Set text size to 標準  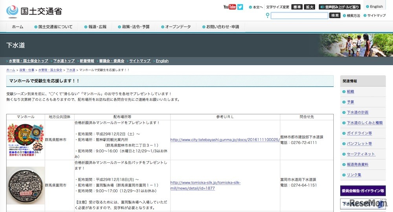[x=297, y=7]
